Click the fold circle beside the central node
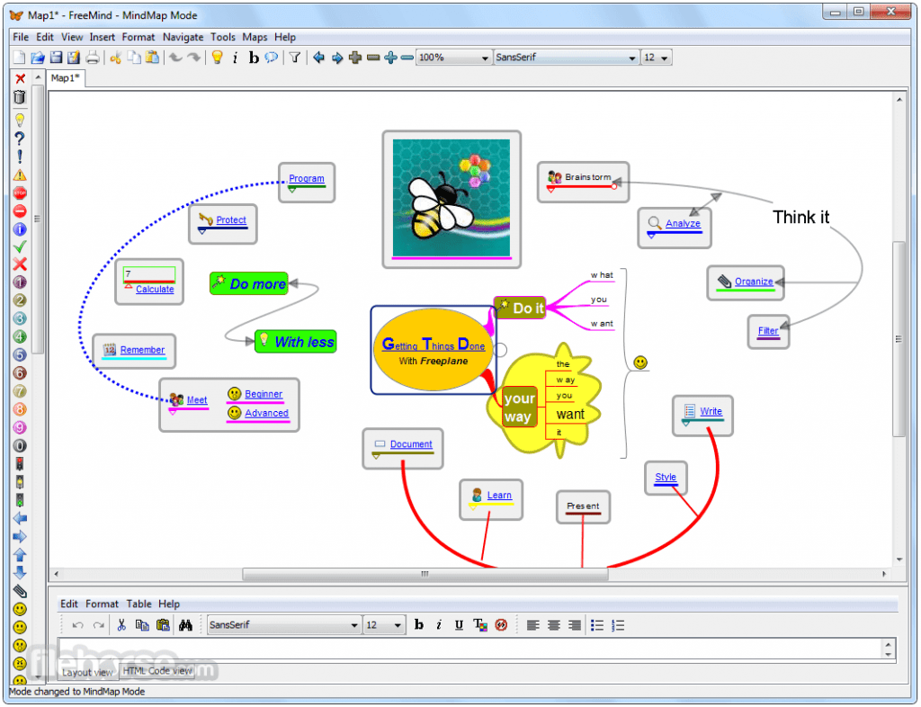This screenshot has width=921, height=707. [500, 349]
